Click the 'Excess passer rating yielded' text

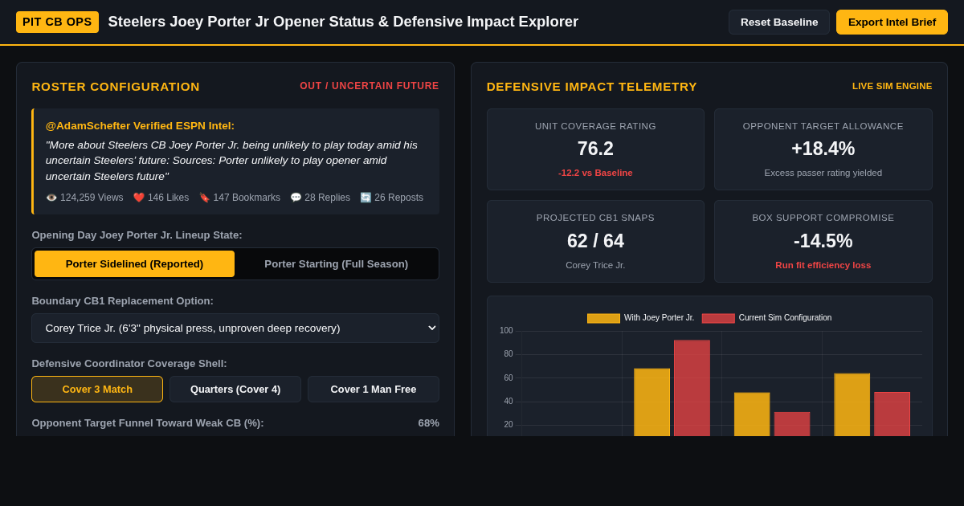click(823, 173)
